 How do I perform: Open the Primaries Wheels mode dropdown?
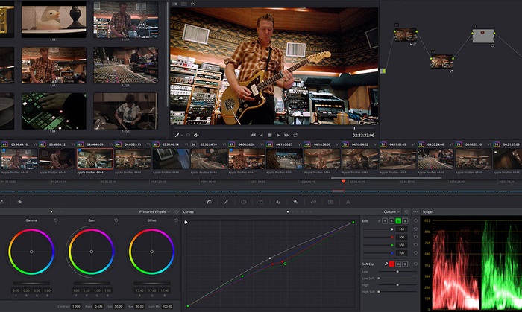(x=154, y=211)
